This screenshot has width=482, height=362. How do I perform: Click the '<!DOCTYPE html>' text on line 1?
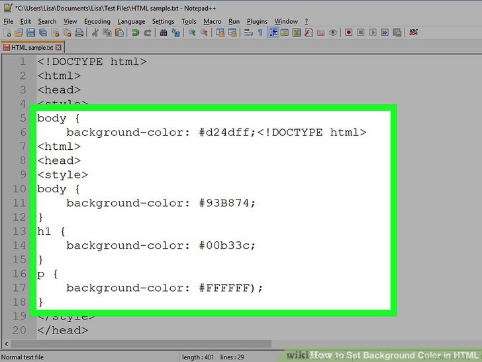pos(92,62)
